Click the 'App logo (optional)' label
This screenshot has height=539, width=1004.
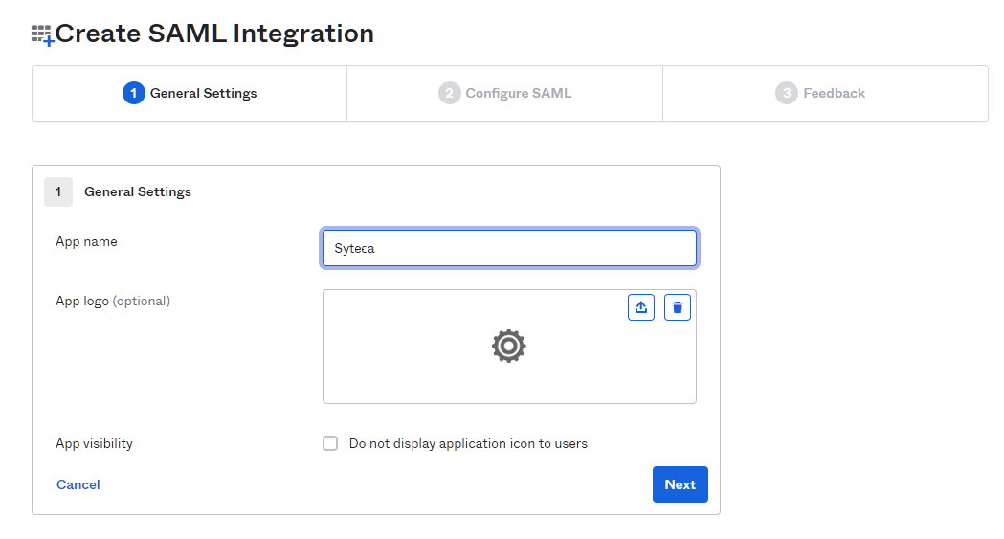pyautogui.click(x=113, y=301)
